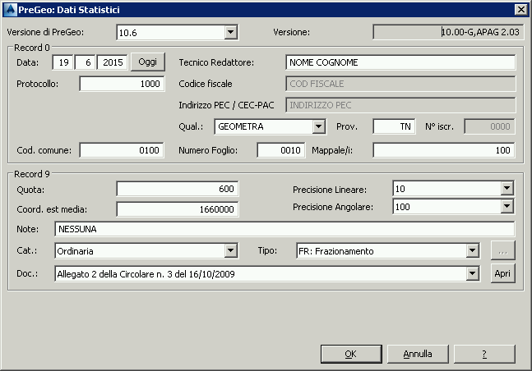
Task: Click the Cod. comune field
Action: [x=122, y=150]
